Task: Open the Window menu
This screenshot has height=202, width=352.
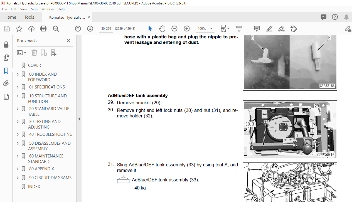Action: pos(48,9)
